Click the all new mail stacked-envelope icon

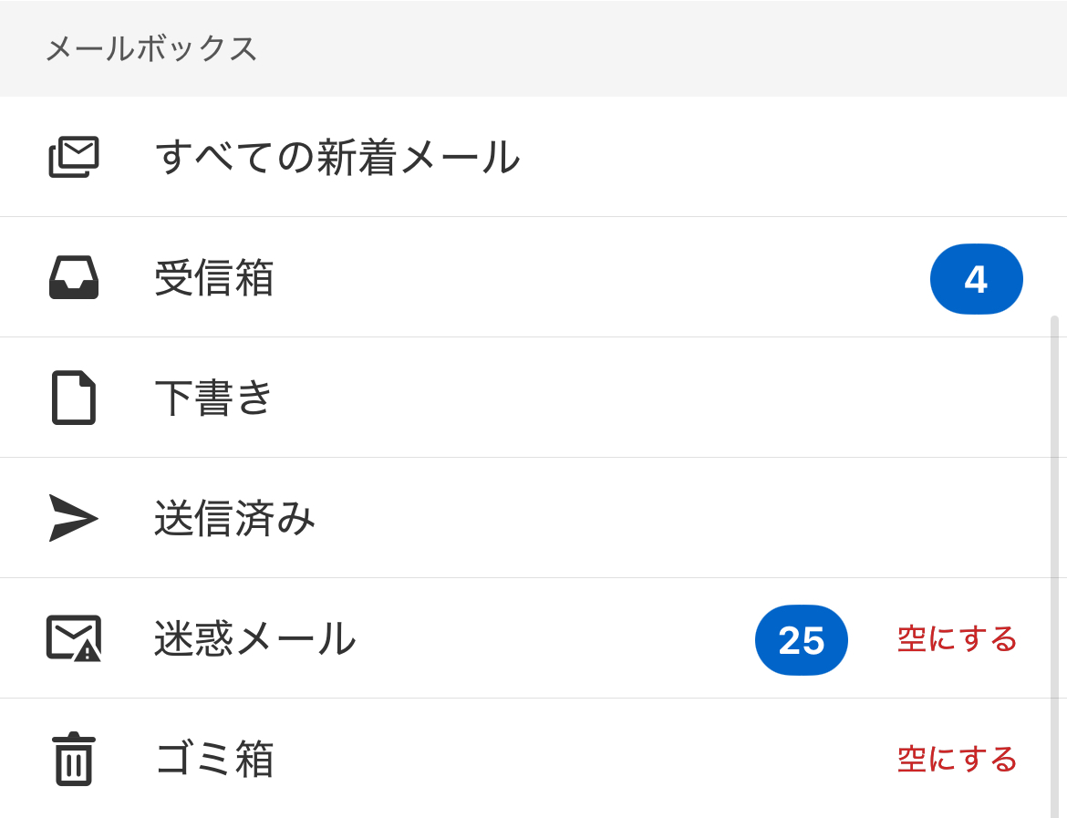coord(74,157)
